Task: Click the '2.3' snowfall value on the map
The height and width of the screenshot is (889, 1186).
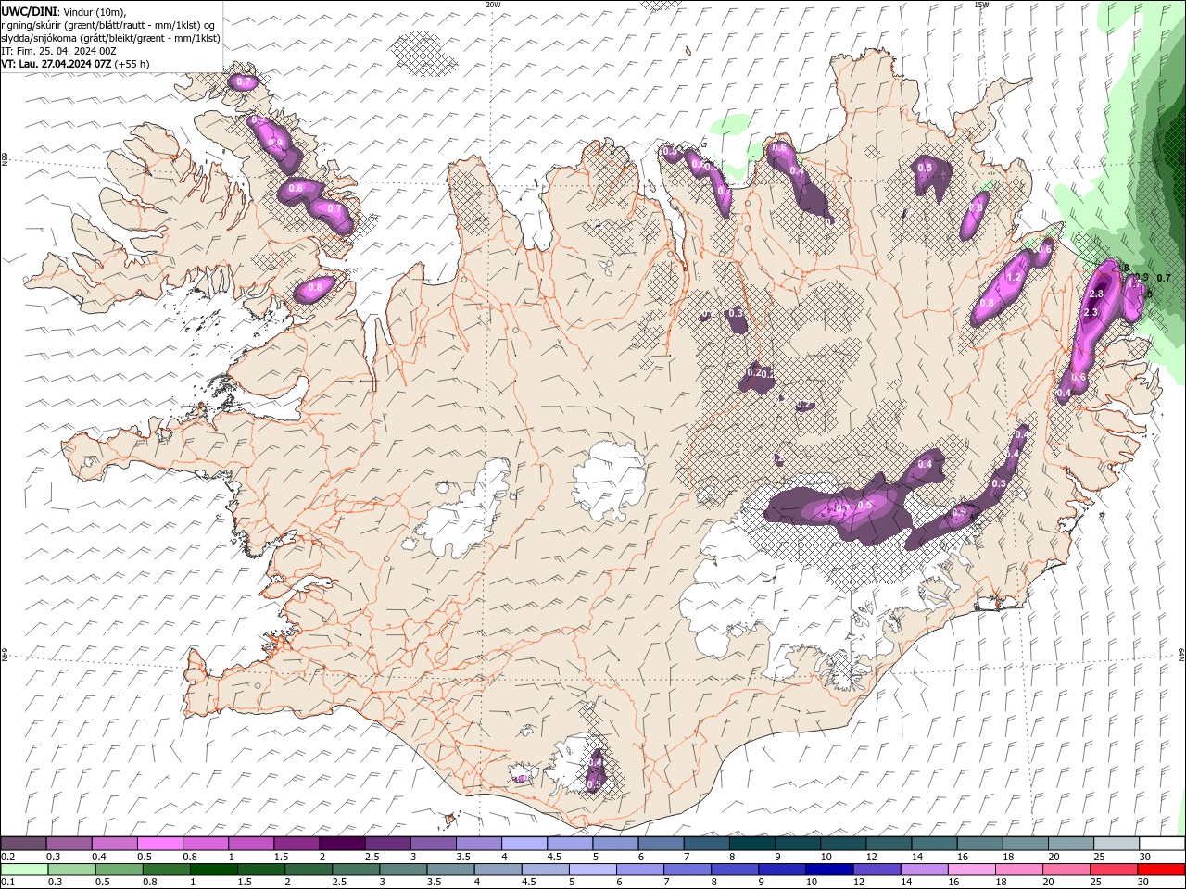Action: pos(1091,313)
